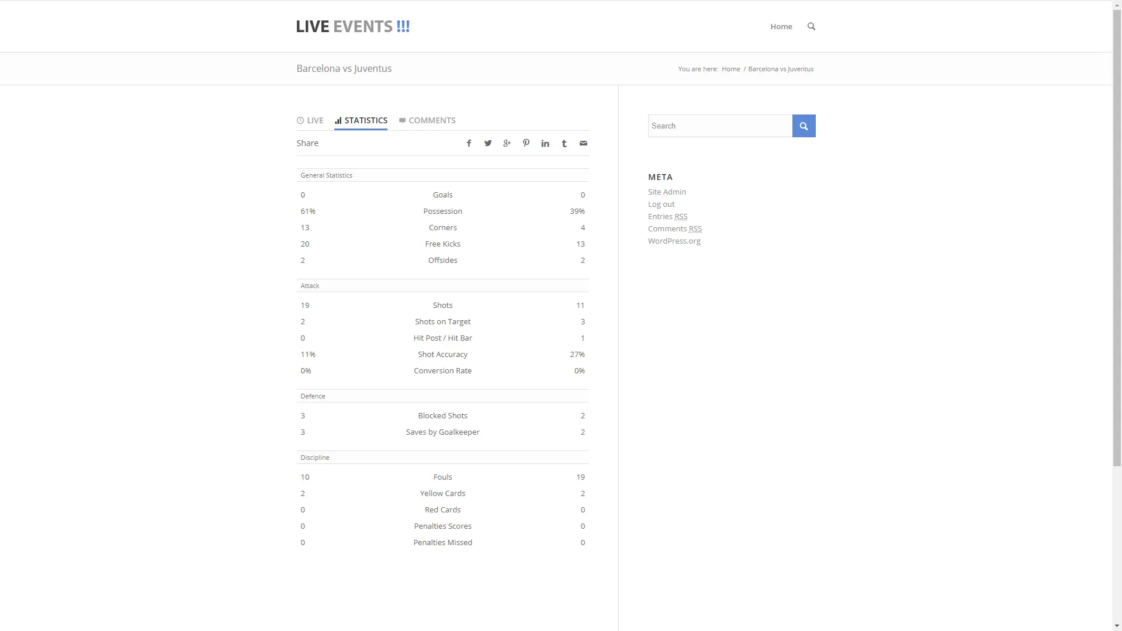The image size is (1122, 631).
Task: Share the match on Twitter
Action: pos(488,143)
